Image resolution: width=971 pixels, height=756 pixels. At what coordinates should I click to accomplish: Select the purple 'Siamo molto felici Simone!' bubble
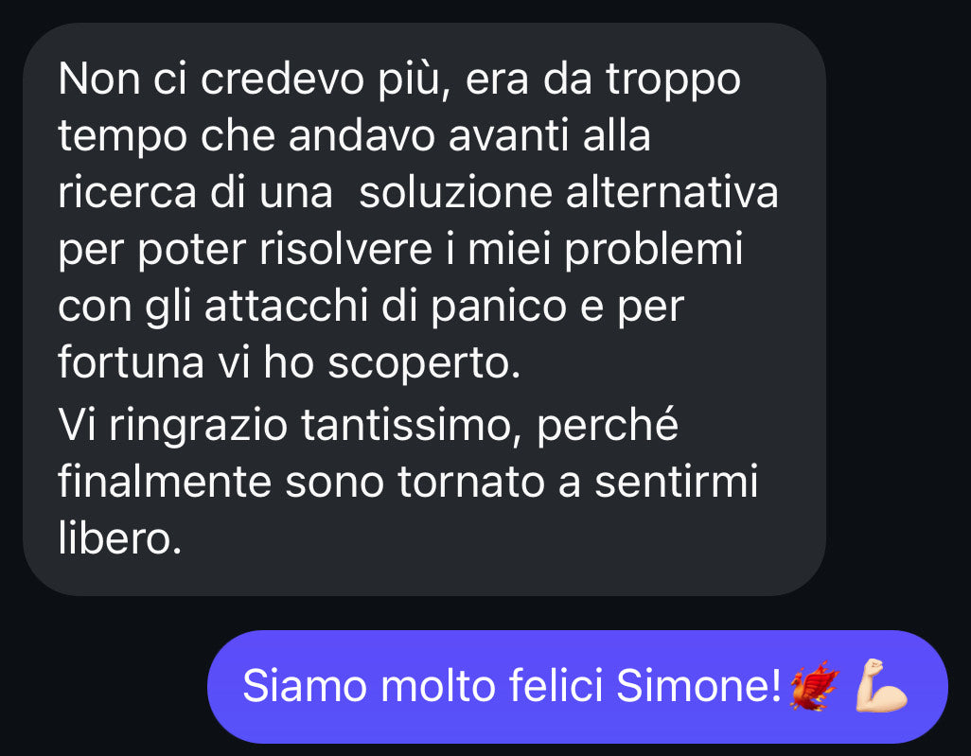pos(577,687)
